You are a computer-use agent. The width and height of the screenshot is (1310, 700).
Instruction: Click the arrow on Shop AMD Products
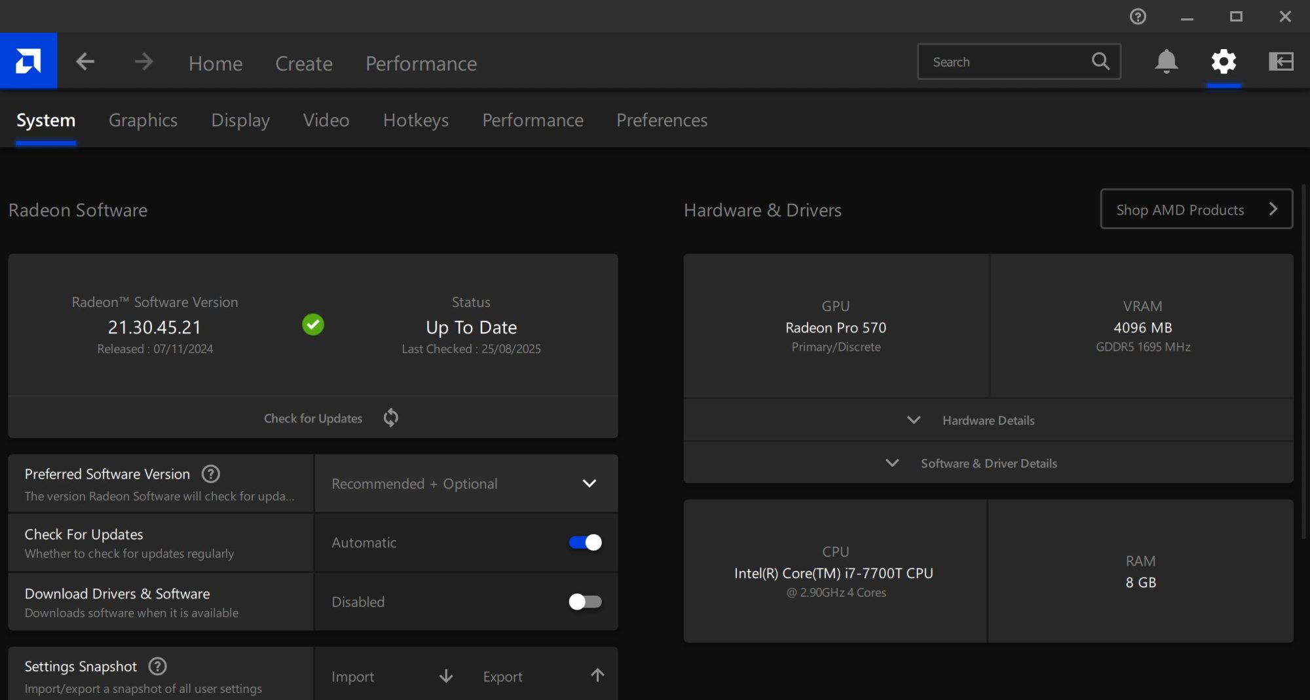pyautogui.click(x=1273, y=209)
